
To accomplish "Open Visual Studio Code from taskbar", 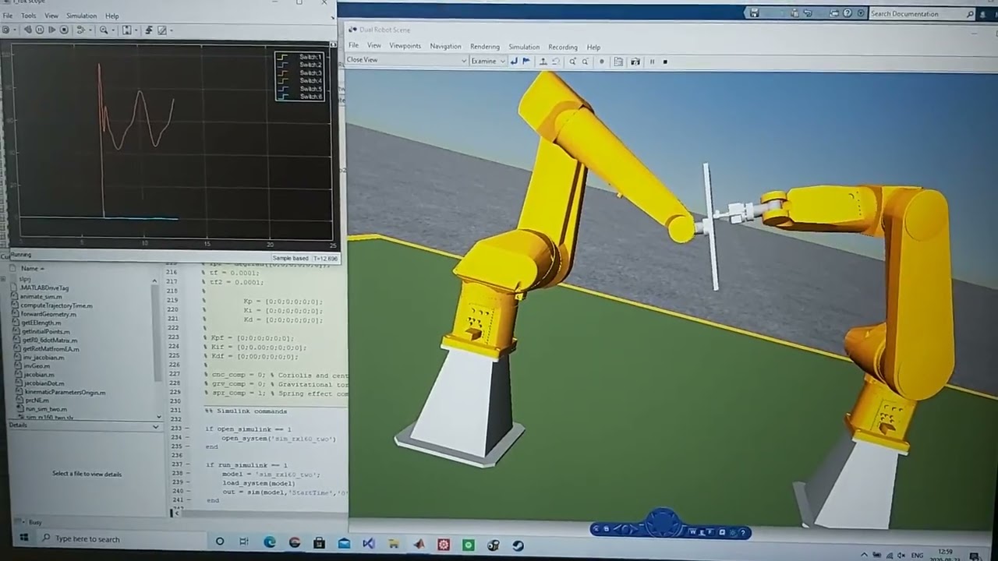I will [369, 544].
